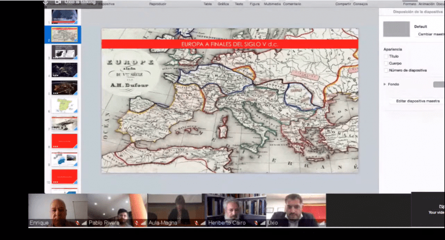Click the Texto toolbar button
Screen dimensions: 445x240
pyautogui.click(x=239, y=4)
